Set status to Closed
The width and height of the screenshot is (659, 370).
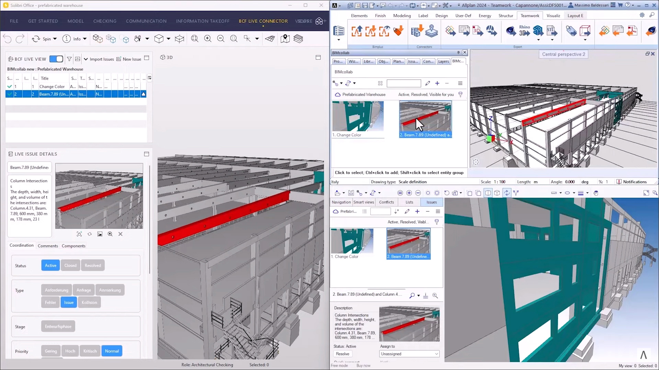pyautogui.click(x=70, y=266)
